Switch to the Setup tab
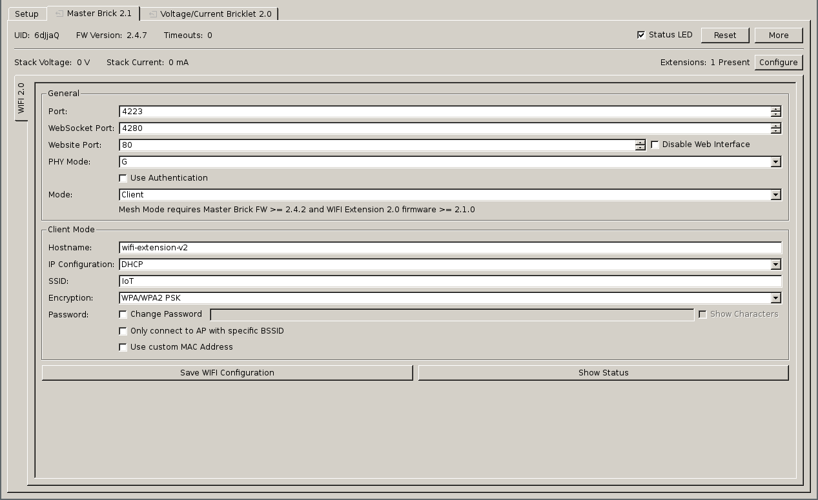This screenshot has height=500, width=818. coord(26,14)
